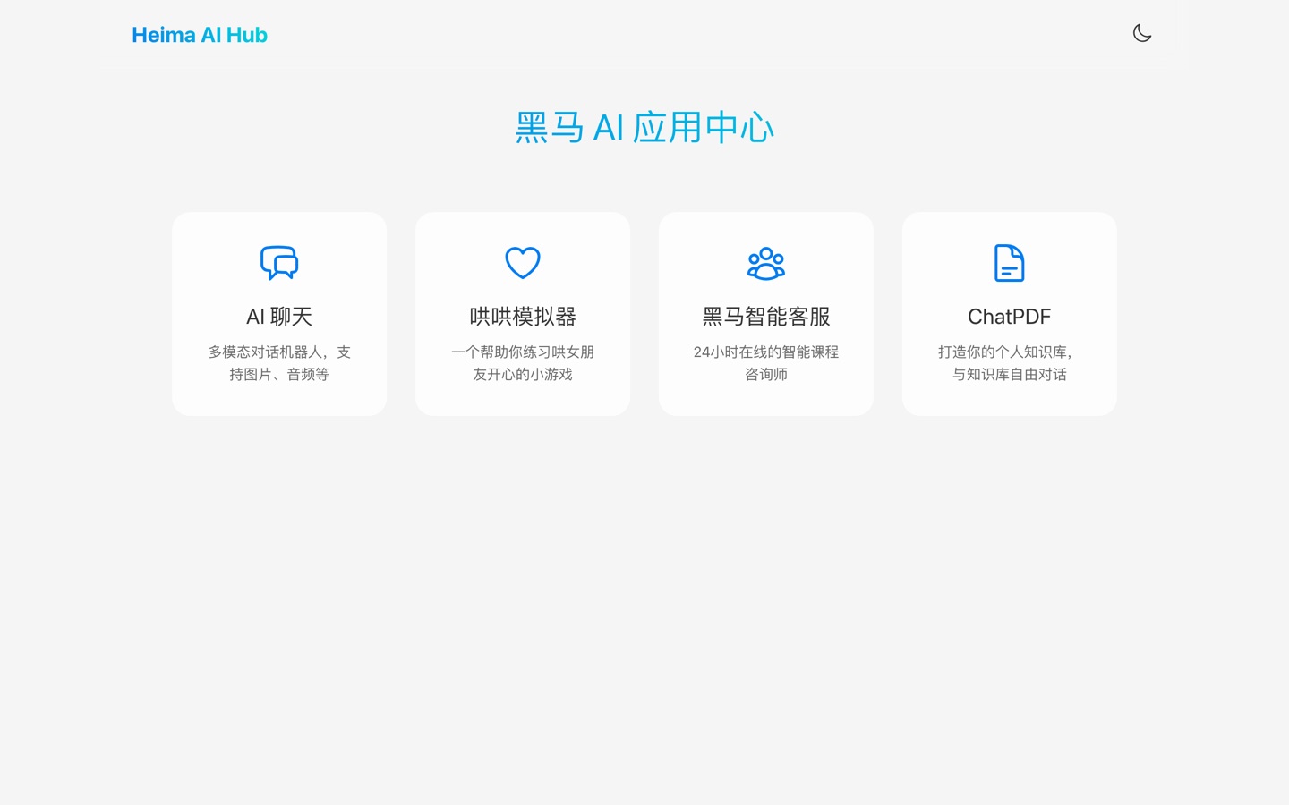Click the 一个帮助你练习哄女朋友开心的小游戏 description
The height and width of the screenshot is (805, 1289).
pos(523,363)
